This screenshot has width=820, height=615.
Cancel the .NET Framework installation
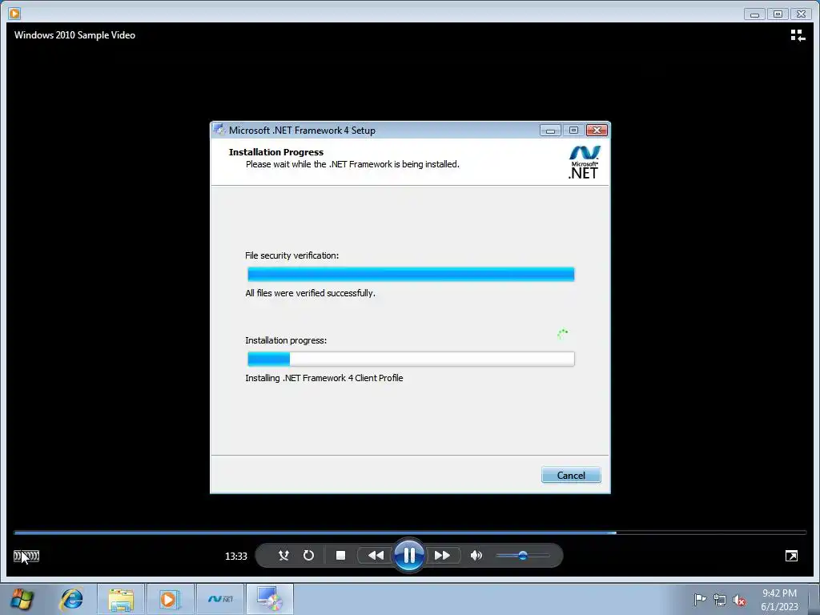(571, 475)
